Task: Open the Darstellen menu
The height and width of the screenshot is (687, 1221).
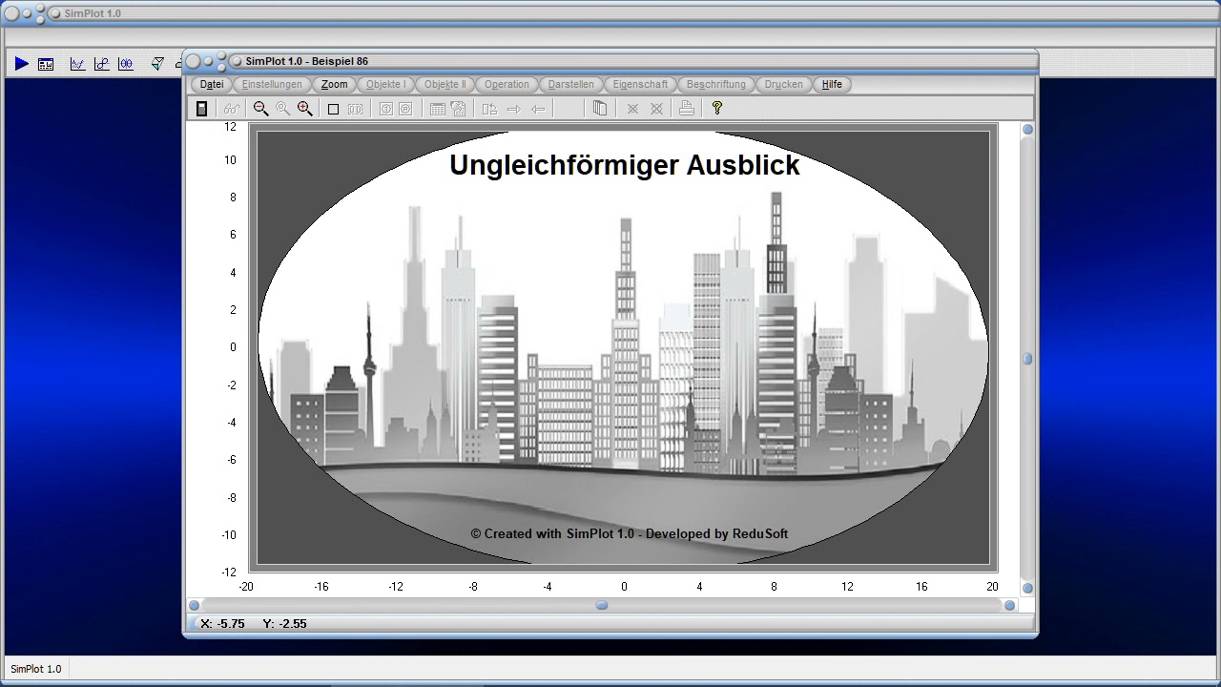Action: (x=570, y=84)
